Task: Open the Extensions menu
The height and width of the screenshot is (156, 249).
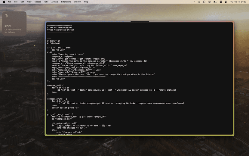Action: pos(66,2)
